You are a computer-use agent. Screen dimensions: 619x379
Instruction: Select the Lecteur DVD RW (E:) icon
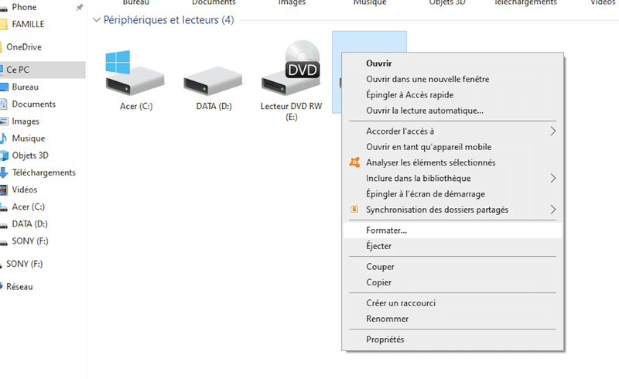[x=292, y=68]
